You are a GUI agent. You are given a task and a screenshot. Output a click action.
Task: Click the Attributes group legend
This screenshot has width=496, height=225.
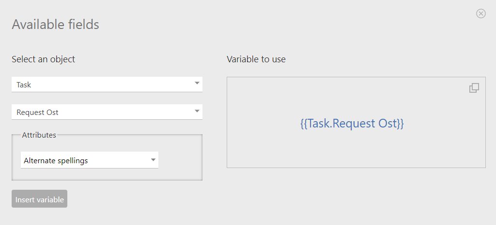39,135
